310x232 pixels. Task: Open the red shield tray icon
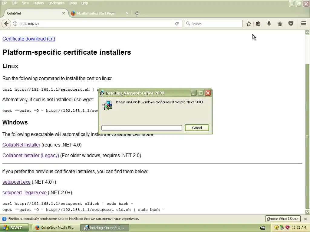287,228
